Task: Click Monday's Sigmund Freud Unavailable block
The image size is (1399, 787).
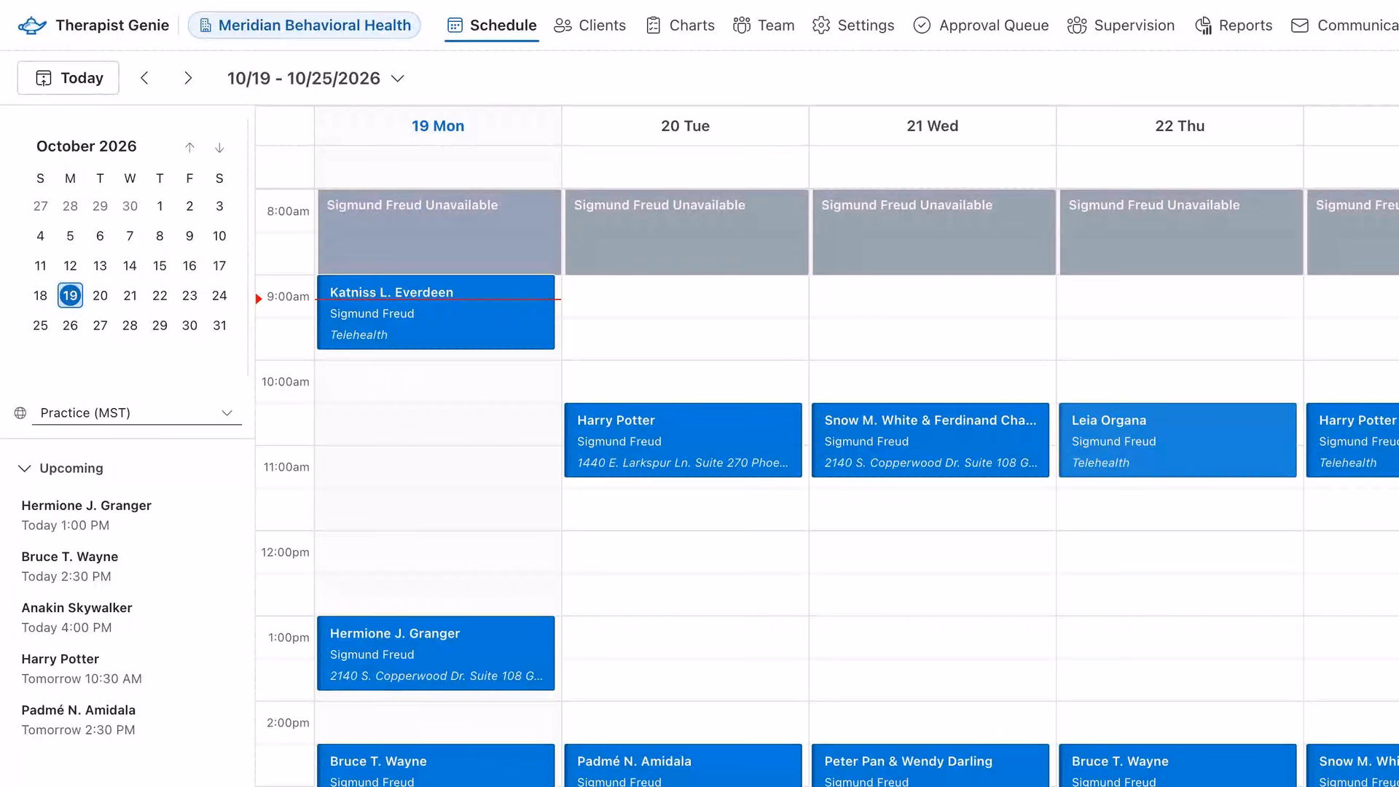Action: coord(439,232)
